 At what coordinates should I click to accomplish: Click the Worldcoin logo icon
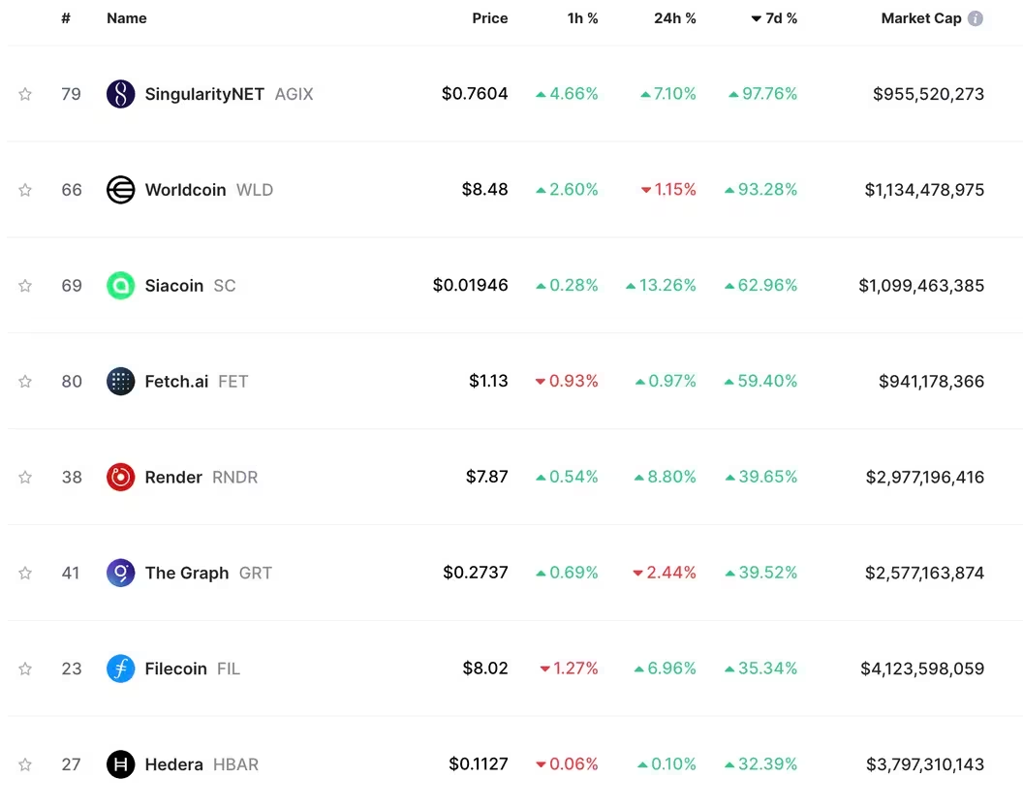[120, 190]
